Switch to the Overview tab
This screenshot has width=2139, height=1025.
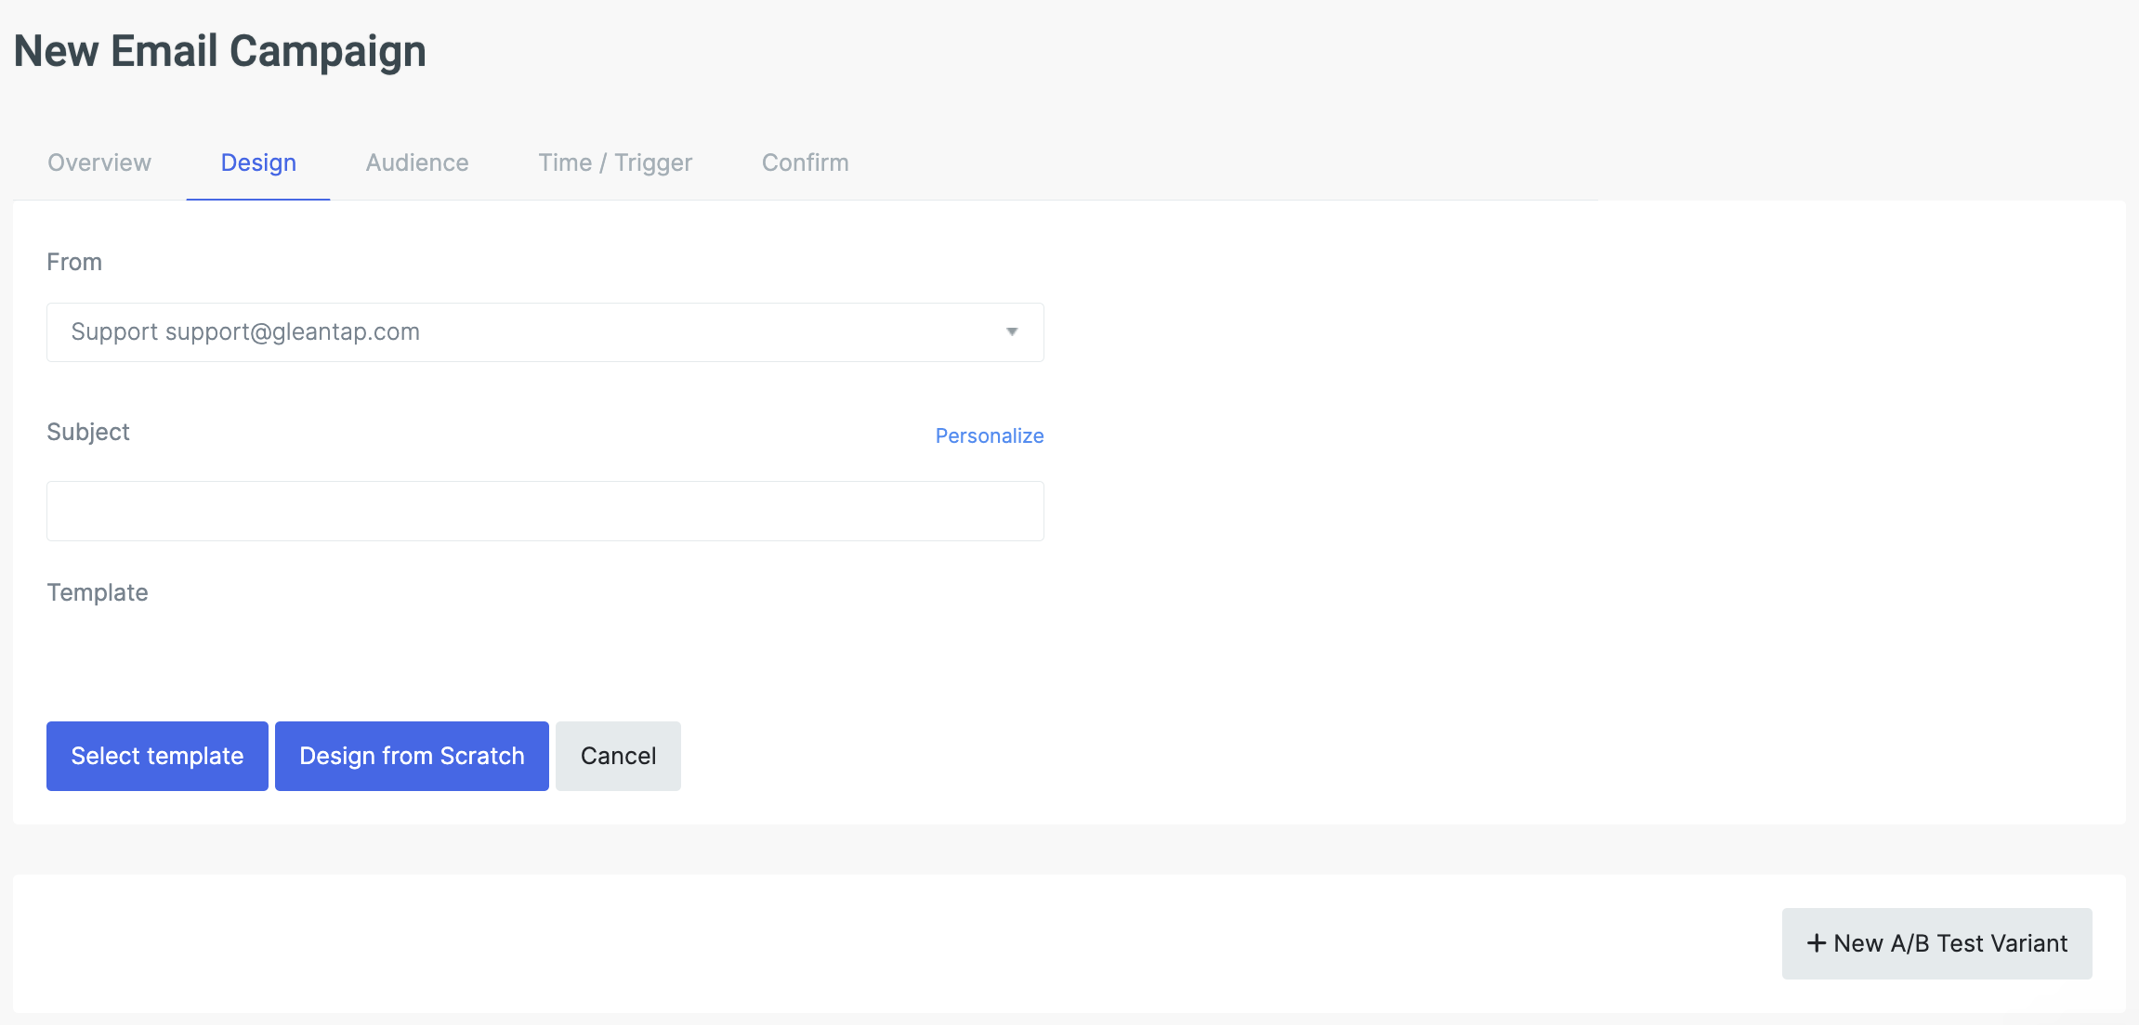[x=99, y=162]
